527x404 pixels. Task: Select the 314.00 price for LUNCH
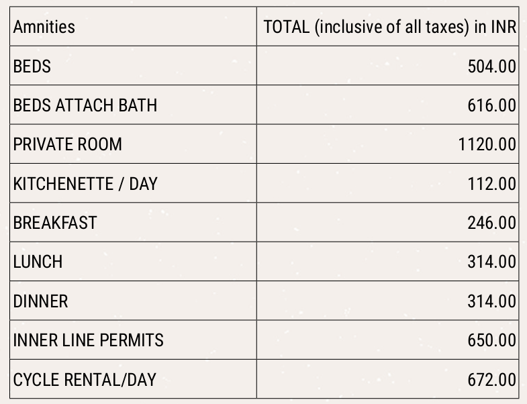491,262
